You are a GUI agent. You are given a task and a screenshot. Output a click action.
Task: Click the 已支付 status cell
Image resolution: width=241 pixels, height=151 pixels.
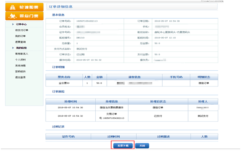158,116
